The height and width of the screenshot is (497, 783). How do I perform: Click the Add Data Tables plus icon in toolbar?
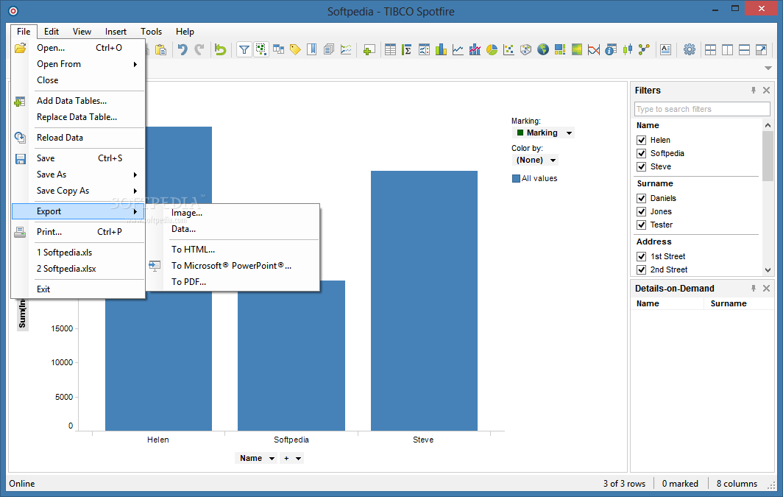[369, 49]
